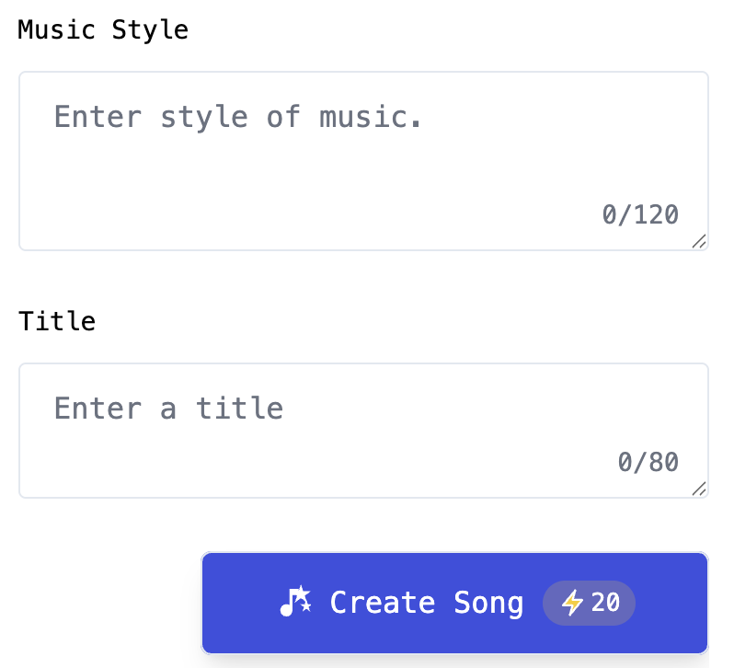Click the word "Style" in the top label
This screenshot has height=668, width=734.
click(150, 30)
